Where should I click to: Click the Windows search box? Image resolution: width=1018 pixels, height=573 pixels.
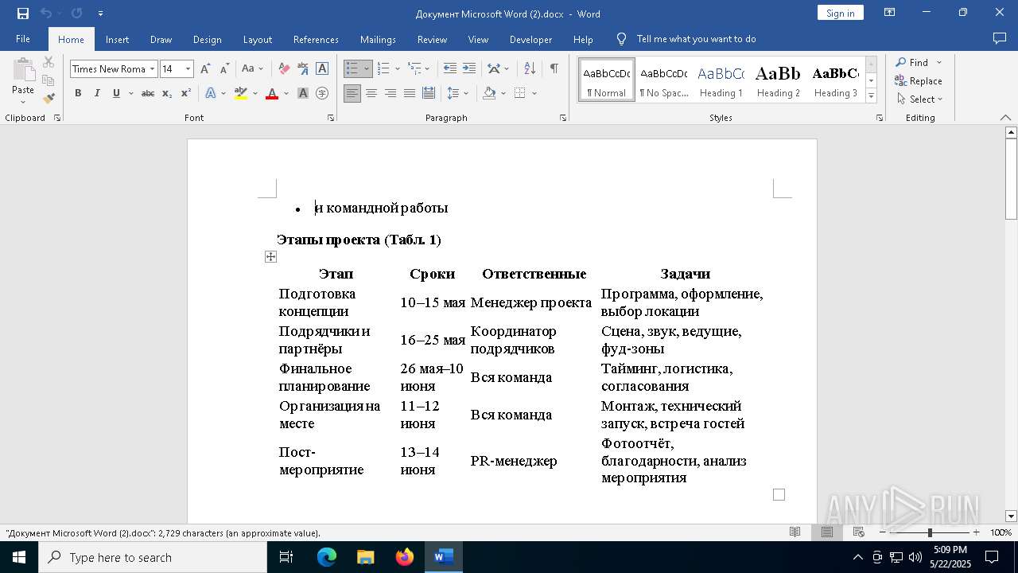tap(153, 557)
